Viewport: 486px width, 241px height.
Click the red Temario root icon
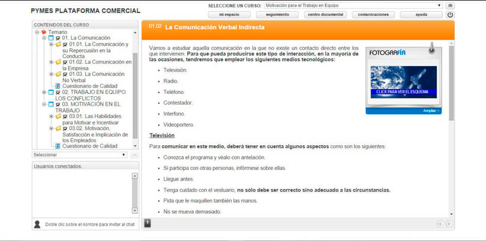44,32
